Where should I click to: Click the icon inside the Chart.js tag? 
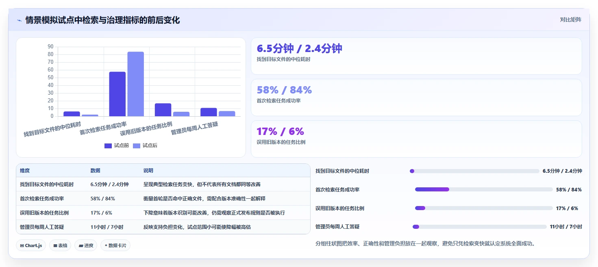[x=22, y=245]
